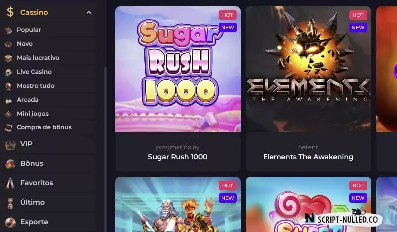
Task: Open Elements The Awakening game thumbnail
Action: (308, 69)
